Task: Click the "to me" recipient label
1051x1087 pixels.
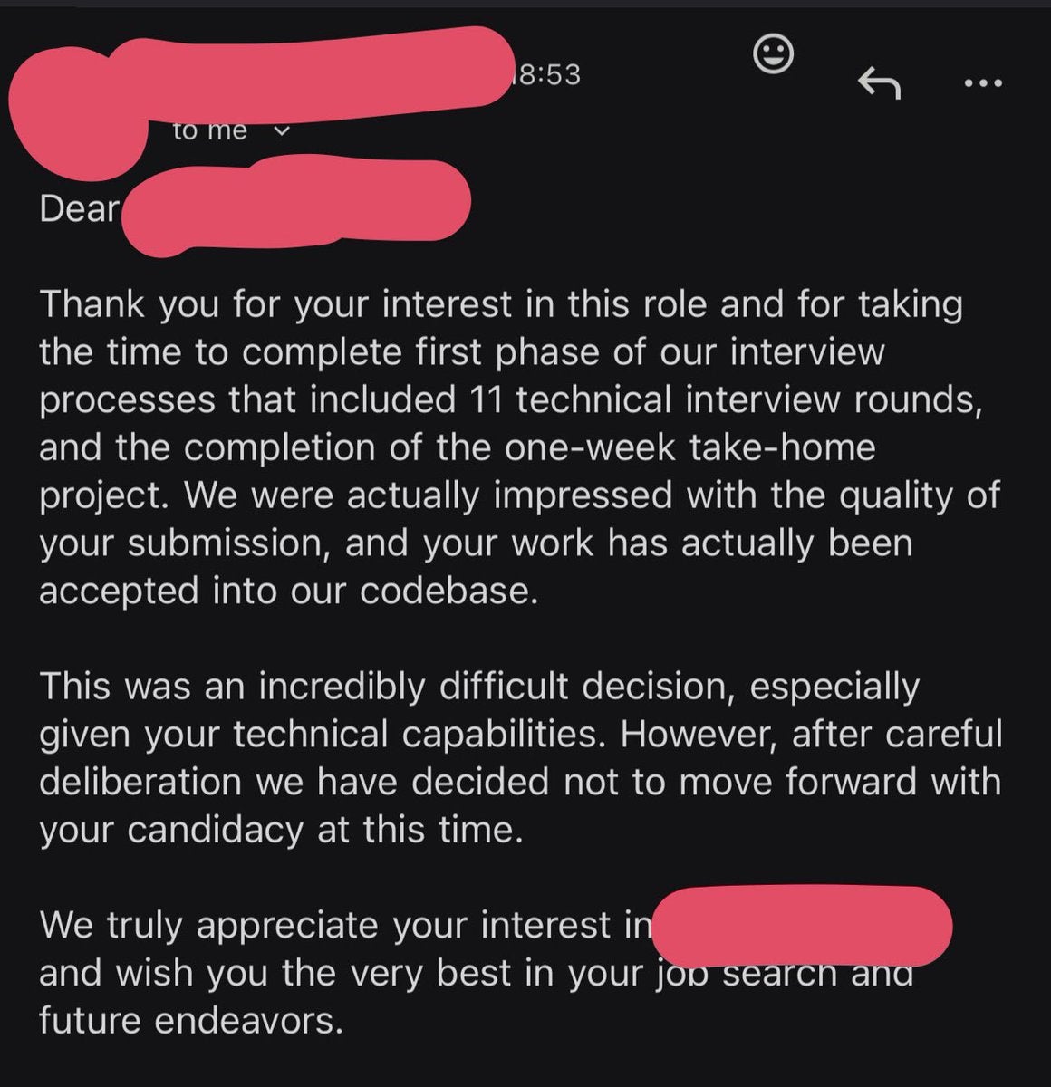Action: pos(210,131)
